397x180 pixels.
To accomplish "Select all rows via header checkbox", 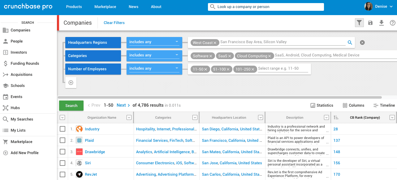I will click(x=62, y=117).
